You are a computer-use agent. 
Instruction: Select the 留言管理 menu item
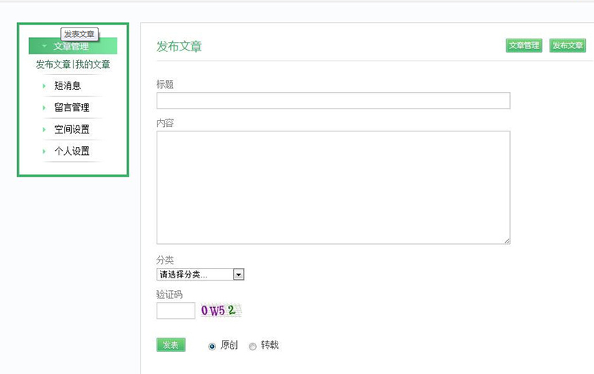[x=72, y=108]
